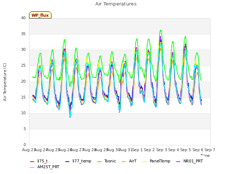Click the 20 y-axis tick label
This screenshot has width=232, height=174.
point(23,81)
